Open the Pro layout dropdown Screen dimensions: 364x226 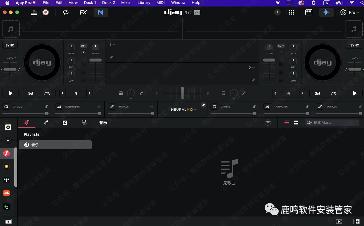click(x=350, y=12)
